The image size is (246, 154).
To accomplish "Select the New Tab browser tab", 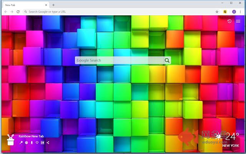I will pyautogui.click(x=26, y=5).
